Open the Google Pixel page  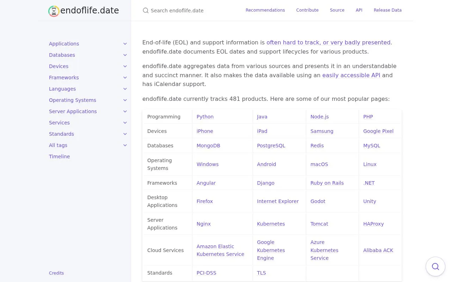pyautogui.click(x=378, y=131)
